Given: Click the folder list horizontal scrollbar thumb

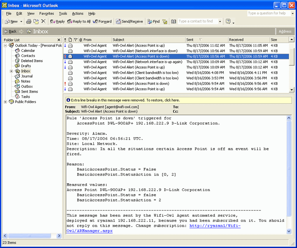Looking at the screenshot, I should (29, 236).
